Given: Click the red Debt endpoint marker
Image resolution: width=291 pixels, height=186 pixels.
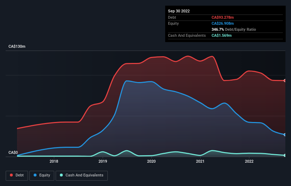Looking at the screenshot, I should click(285, 81).
